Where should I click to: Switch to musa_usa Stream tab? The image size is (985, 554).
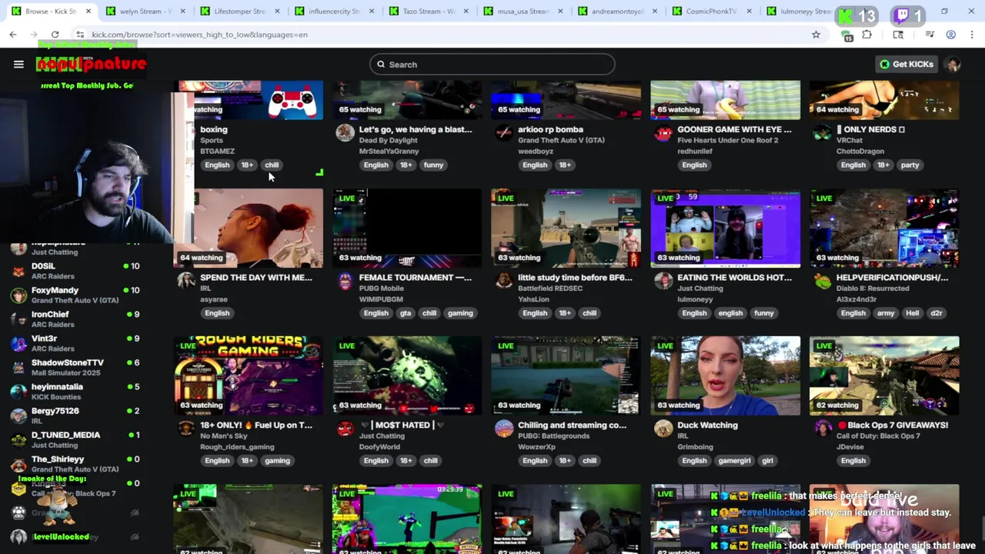point(523,12)
